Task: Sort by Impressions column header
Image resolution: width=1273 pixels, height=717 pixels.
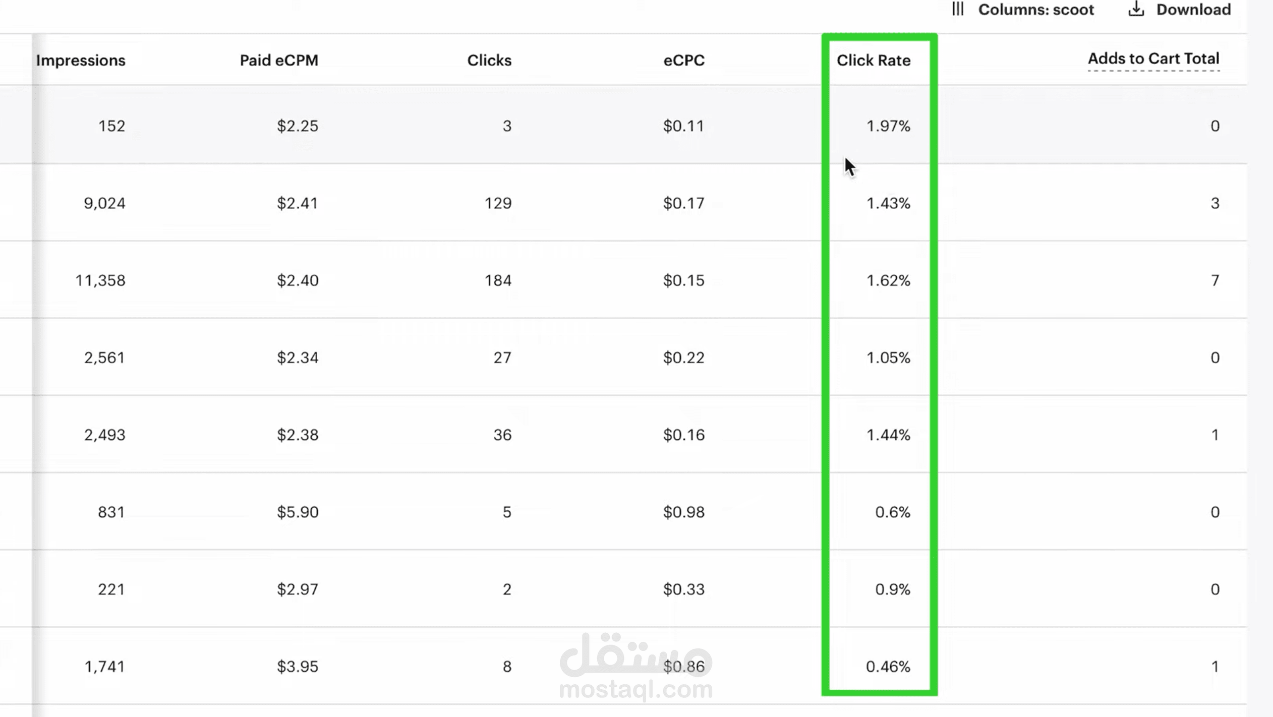Action: point(81,61)
